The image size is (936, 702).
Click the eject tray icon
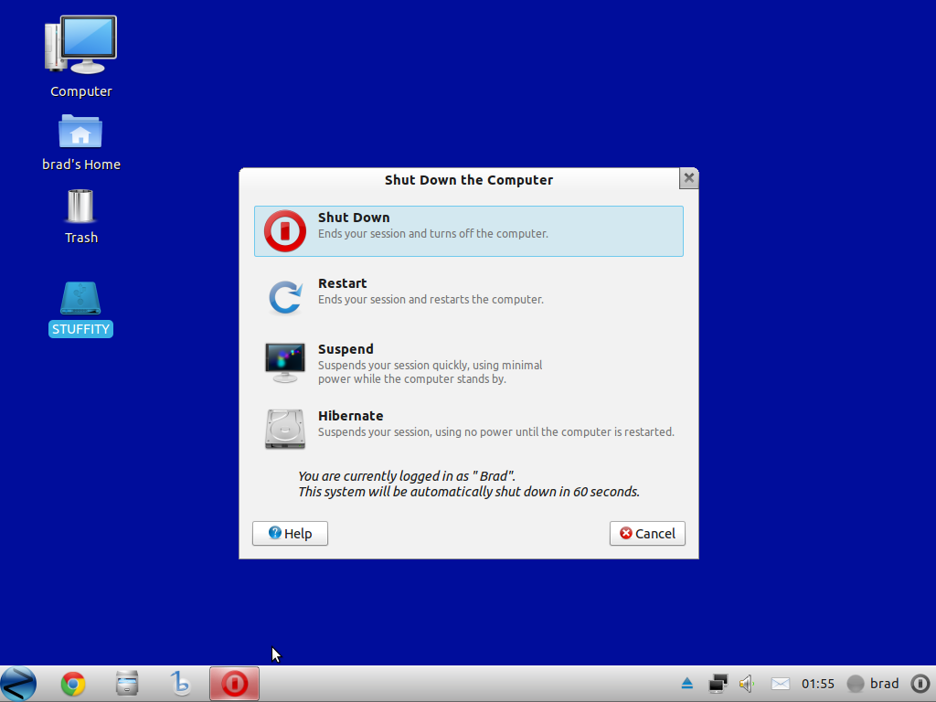687,684
